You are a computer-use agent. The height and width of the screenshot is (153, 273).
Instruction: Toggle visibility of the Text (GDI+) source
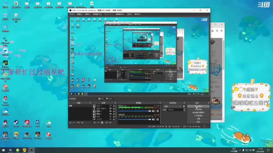(x=110, y=108)
